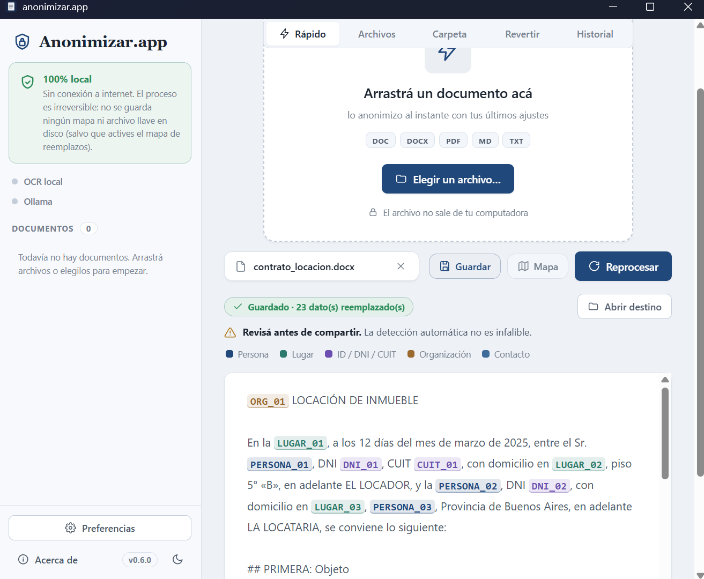Click the LUGAR_02 tag
This screenshot has height=579, width=704.
click(579, 465)
